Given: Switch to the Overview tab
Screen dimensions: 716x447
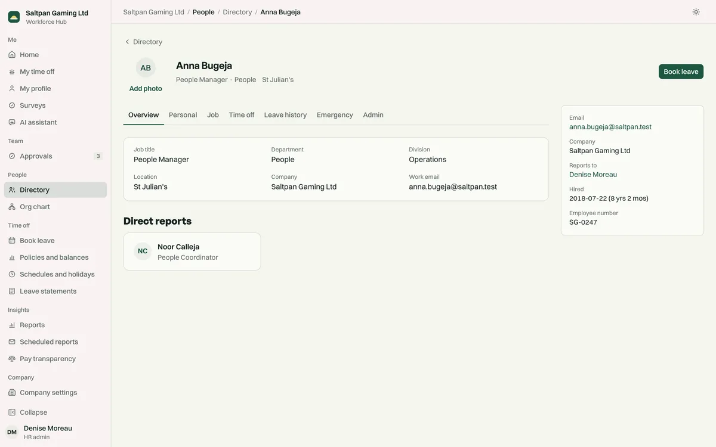Looking at the screenshot, I should [x=144, y=115].
